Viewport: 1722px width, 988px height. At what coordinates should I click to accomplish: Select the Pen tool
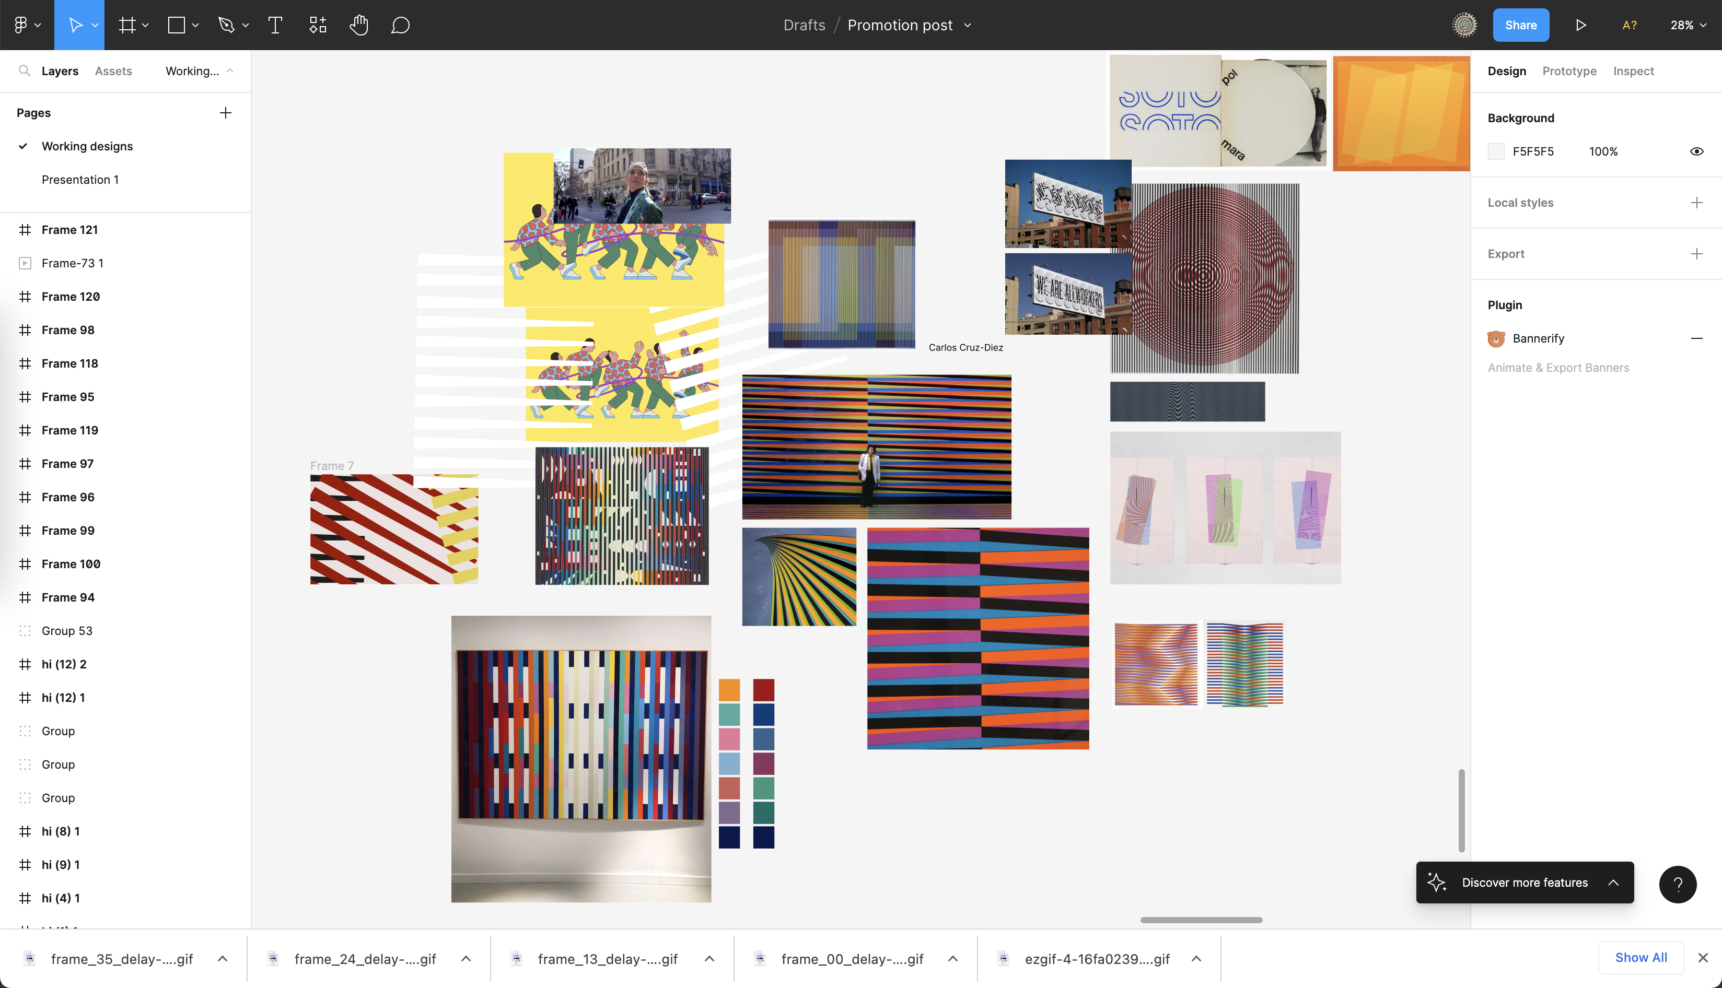pyautogui.click(x=226, y=25)
